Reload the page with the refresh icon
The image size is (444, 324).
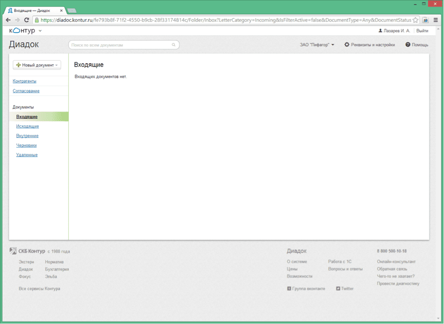[26, 20]
